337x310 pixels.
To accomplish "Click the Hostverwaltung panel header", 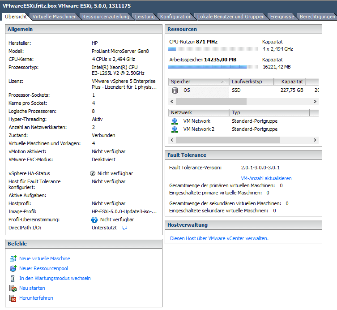I will tap(243, 225).
